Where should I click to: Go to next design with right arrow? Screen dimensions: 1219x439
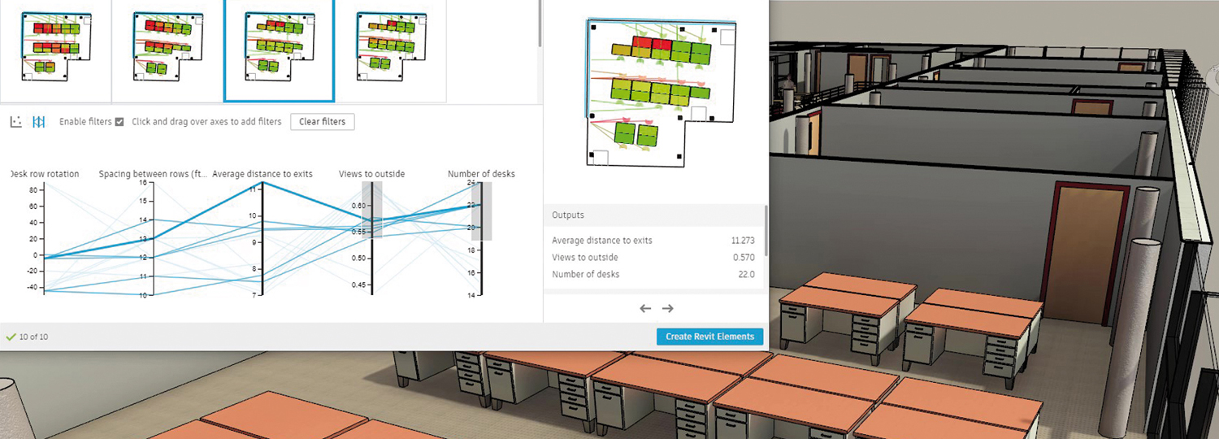coord(668,309)
